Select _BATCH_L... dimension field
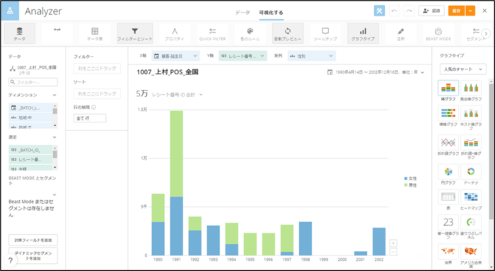The width and height of the screenshot is (495, 271). 30,108
